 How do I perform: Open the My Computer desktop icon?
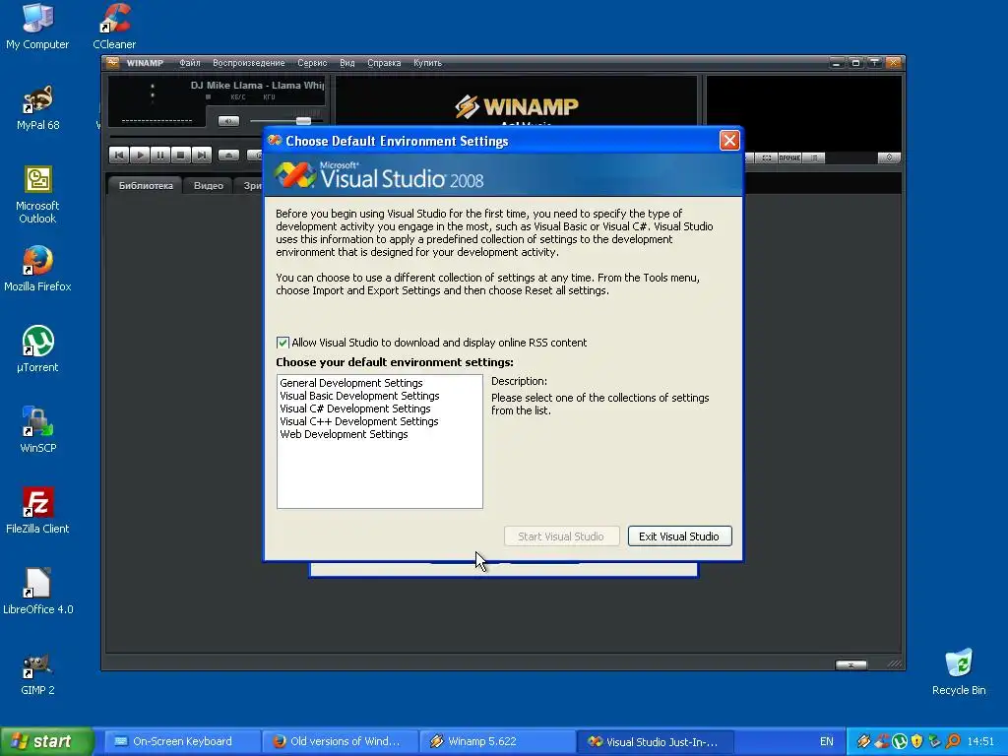click(x=37, y=26)
